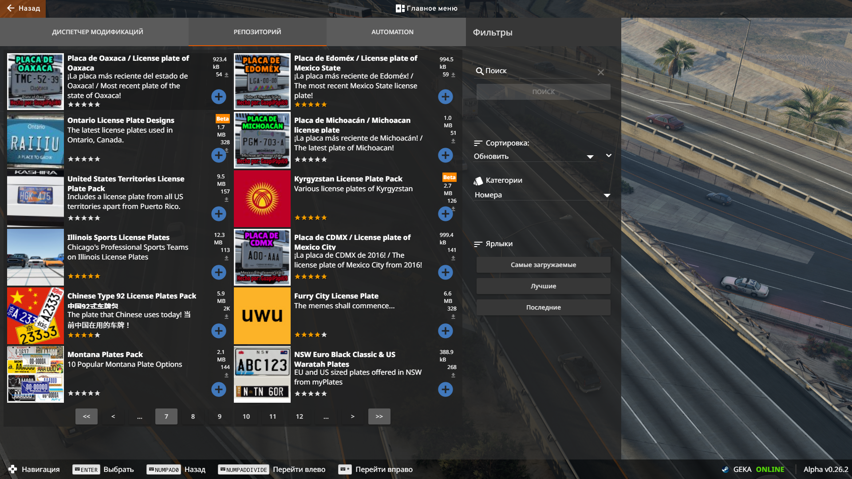852x479 pixels.
Task: Open Montana plates thumbnail
Action: click(x=35, y=374)
